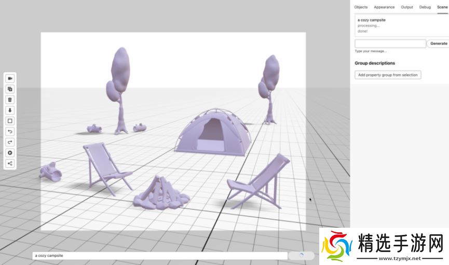449x265 pixels.
Task: Select the tent model in the viewport
Action: (x=213, y=132)
